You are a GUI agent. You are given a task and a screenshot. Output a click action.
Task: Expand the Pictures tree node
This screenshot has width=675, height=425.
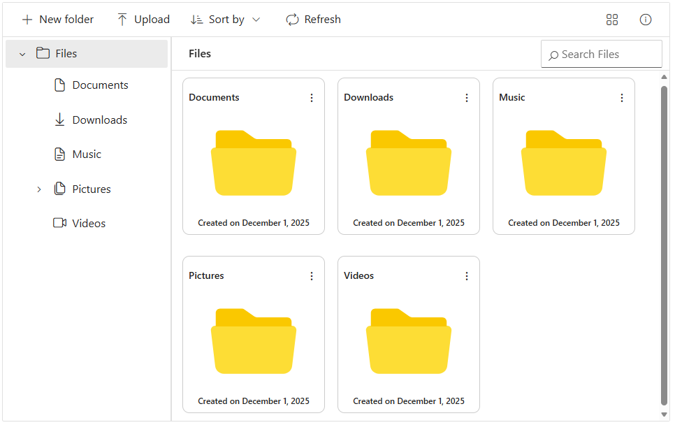[x=39, y=189]
